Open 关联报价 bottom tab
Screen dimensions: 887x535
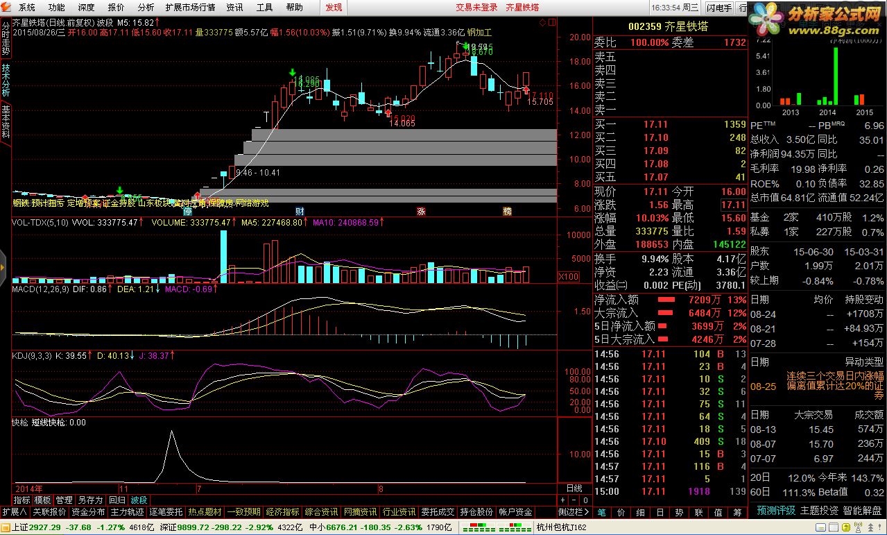click(x=49, y=512)
